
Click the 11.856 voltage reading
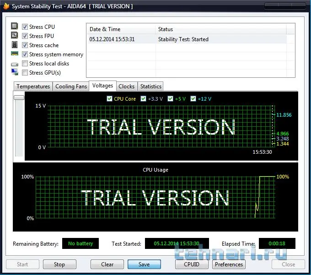284,115
